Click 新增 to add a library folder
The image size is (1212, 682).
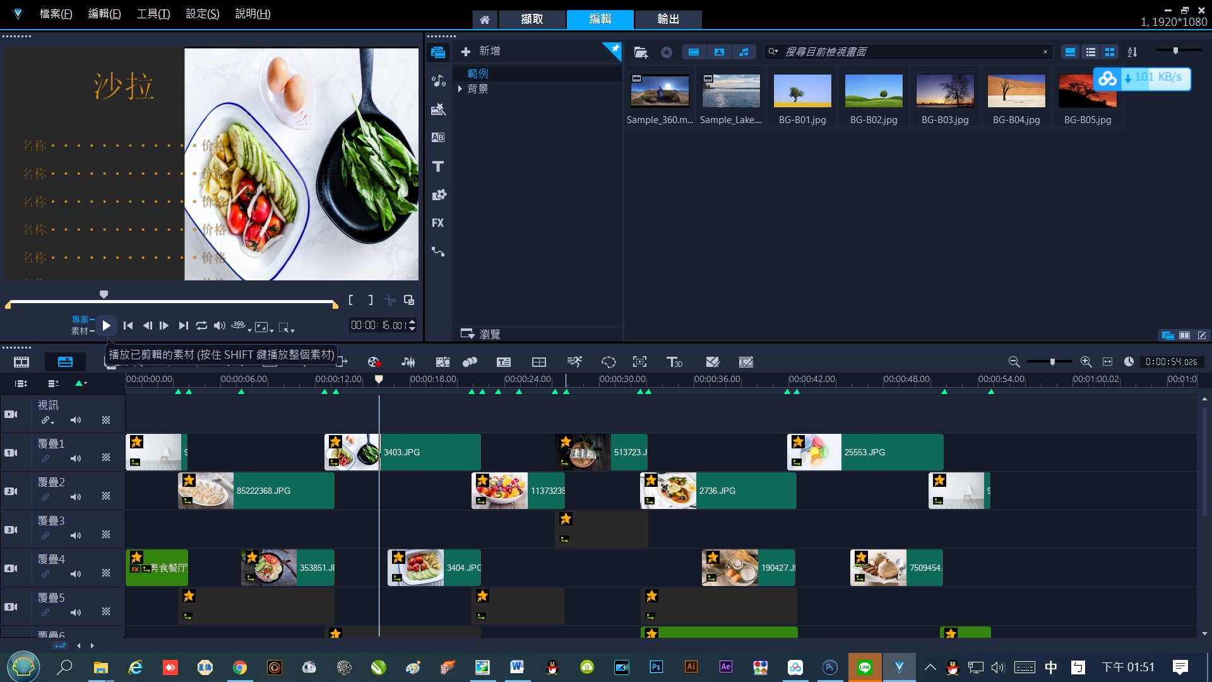pos(481,52)
